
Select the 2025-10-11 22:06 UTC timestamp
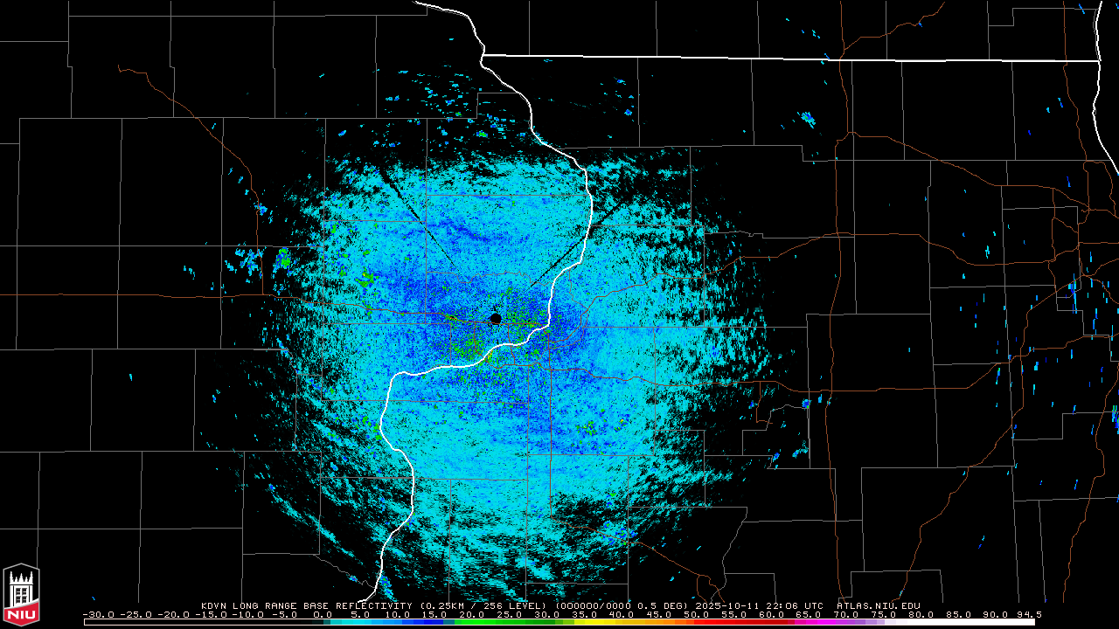coord(759,605)
